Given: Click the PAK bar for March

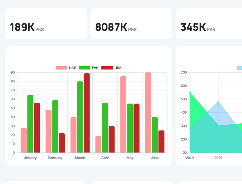Looking at the screenshot, I should [x=80, y=117].
